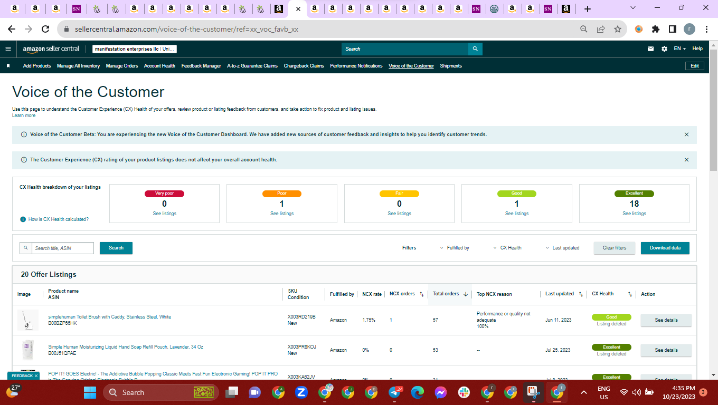Close the Feedback tab widget
The image size is (718, 405).
(x=36, y=376)
